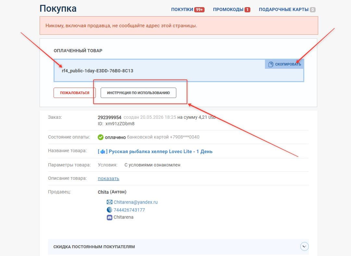Click the gift cards zero badge
This screenshot has width=351, height=256.
tap(313, 10)
